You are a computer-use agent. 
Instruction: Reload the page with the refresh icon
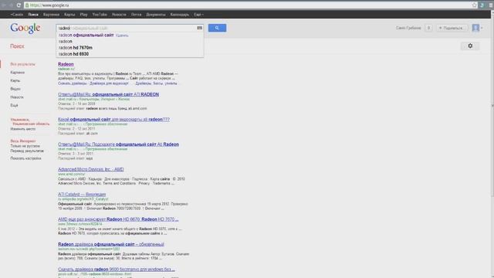pyautogui.click(x=19, y=5)
